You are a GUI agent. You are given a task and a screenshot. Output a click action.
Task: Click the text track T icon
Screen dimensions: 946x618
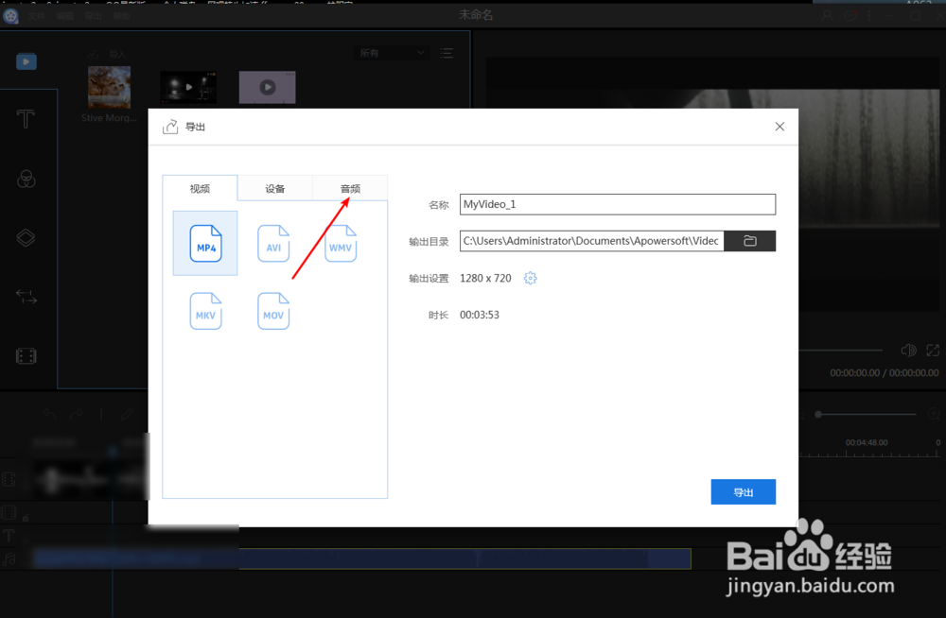coord(9,536)
